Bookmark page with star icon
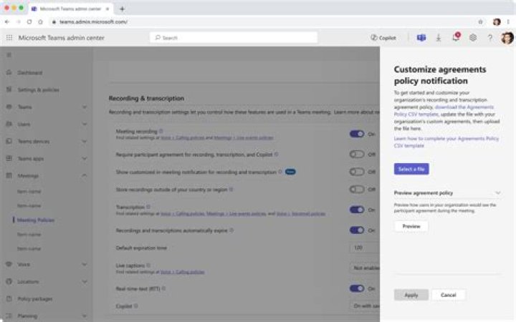 480,21
